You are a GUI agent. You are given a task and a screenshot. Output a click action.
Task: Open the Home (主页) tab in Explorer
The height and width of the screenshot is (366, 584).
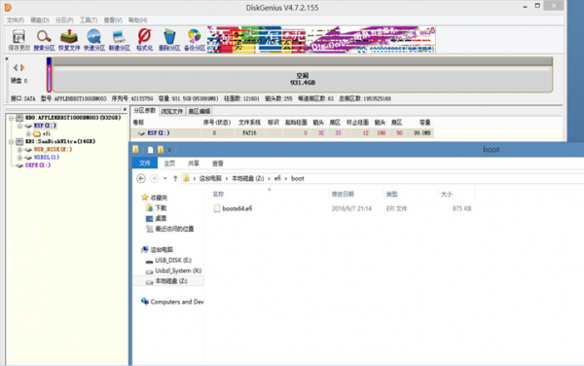169,164
